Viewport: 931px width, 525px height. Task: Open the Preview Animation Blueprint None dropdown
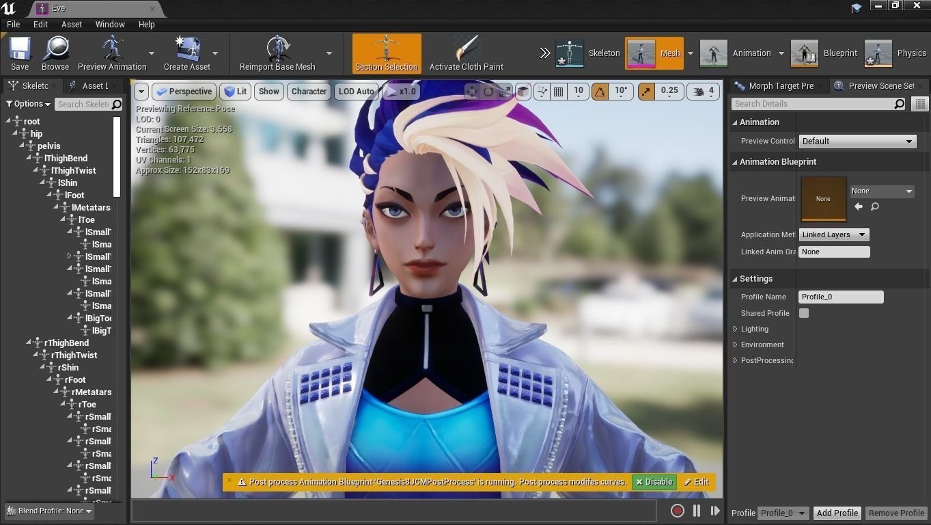pos(882,191)
